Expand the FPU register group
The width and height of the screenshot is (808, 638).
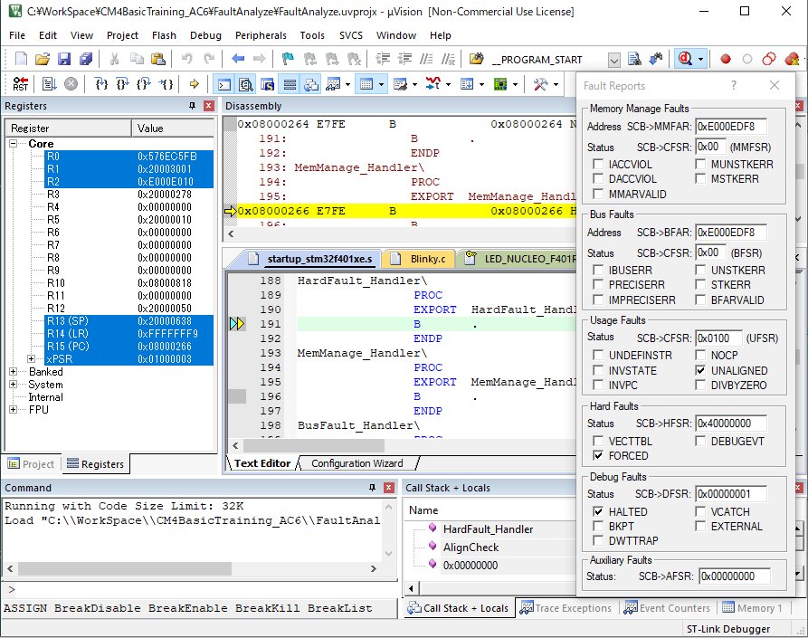pos(14,410)
